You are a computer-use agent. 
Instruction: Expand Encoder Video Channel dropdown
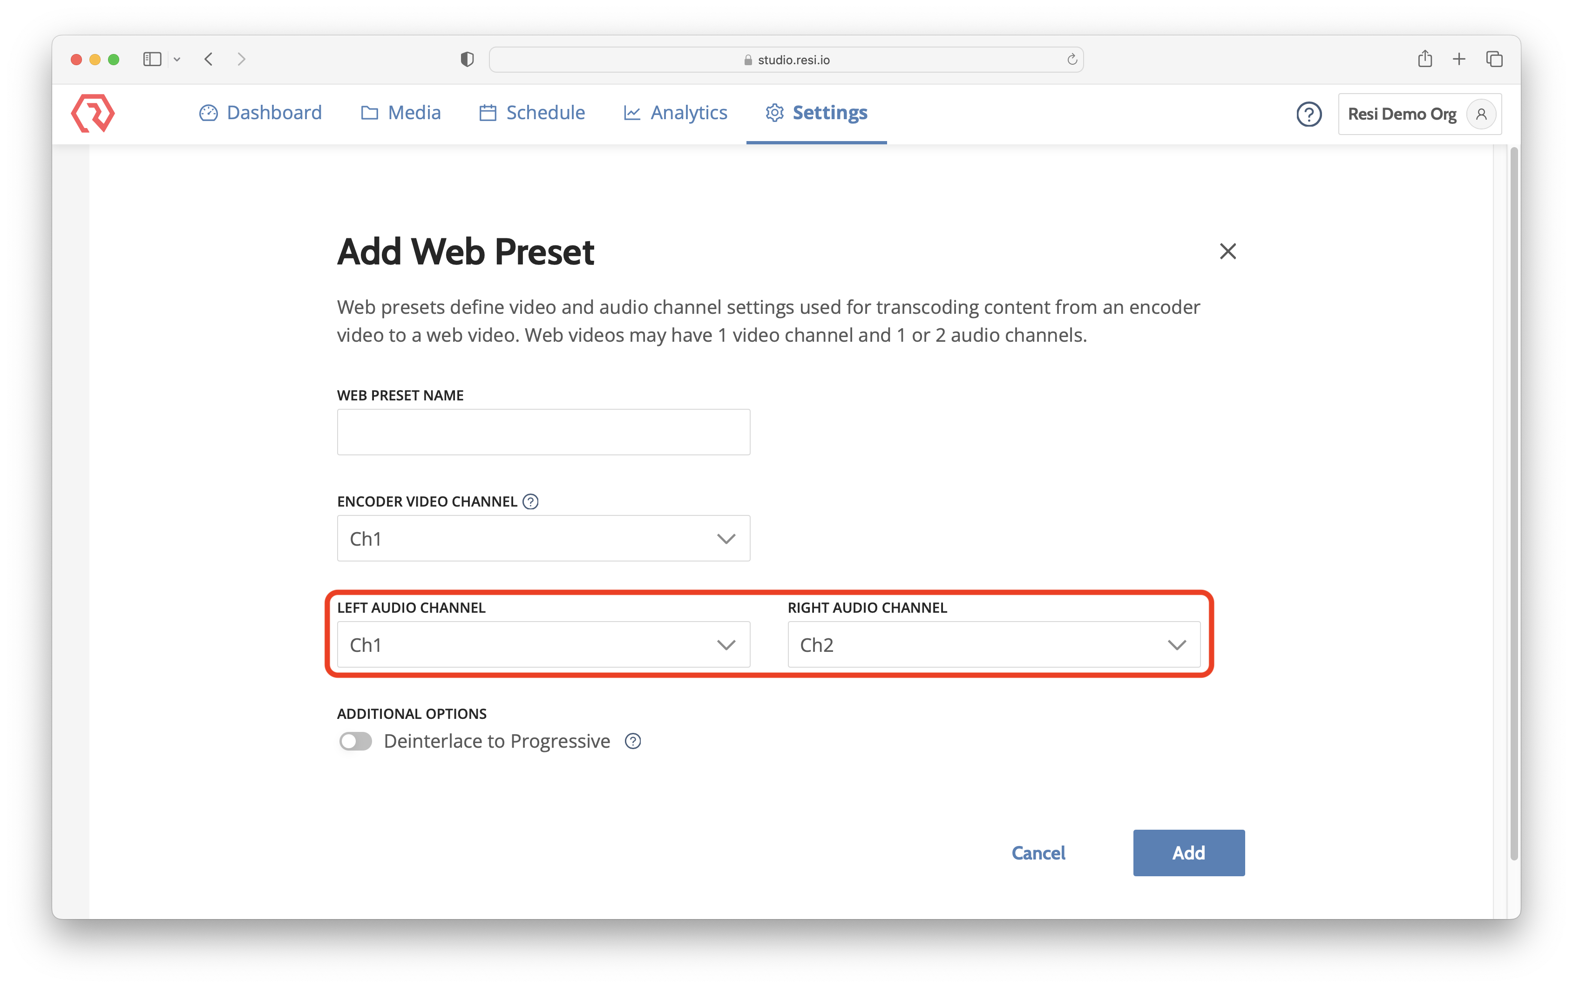tap(543, 539)
